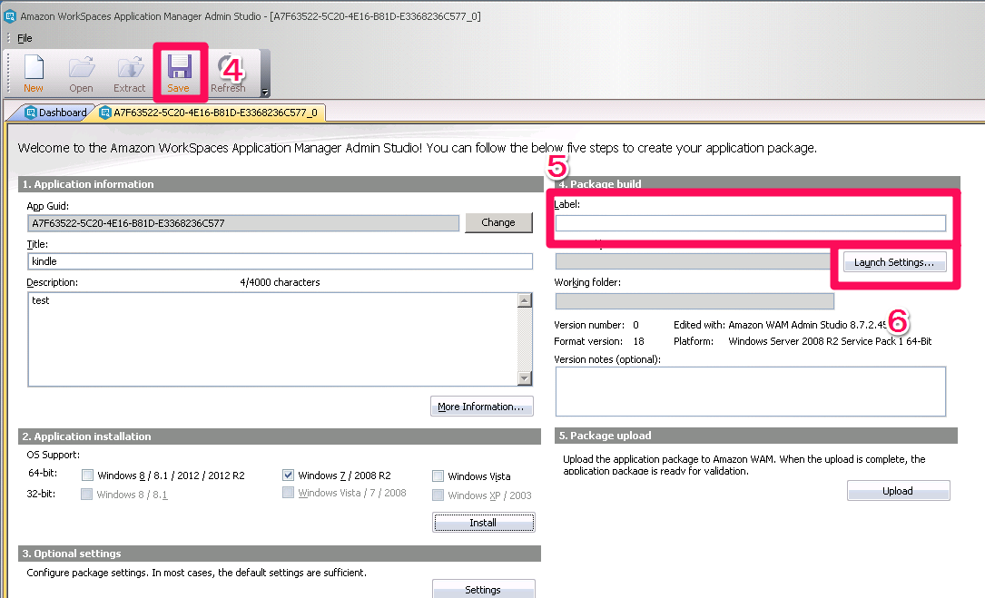Click the '1. Application information' section header
985x598 pixels.
pyautogui.click(x=281, y=184)
